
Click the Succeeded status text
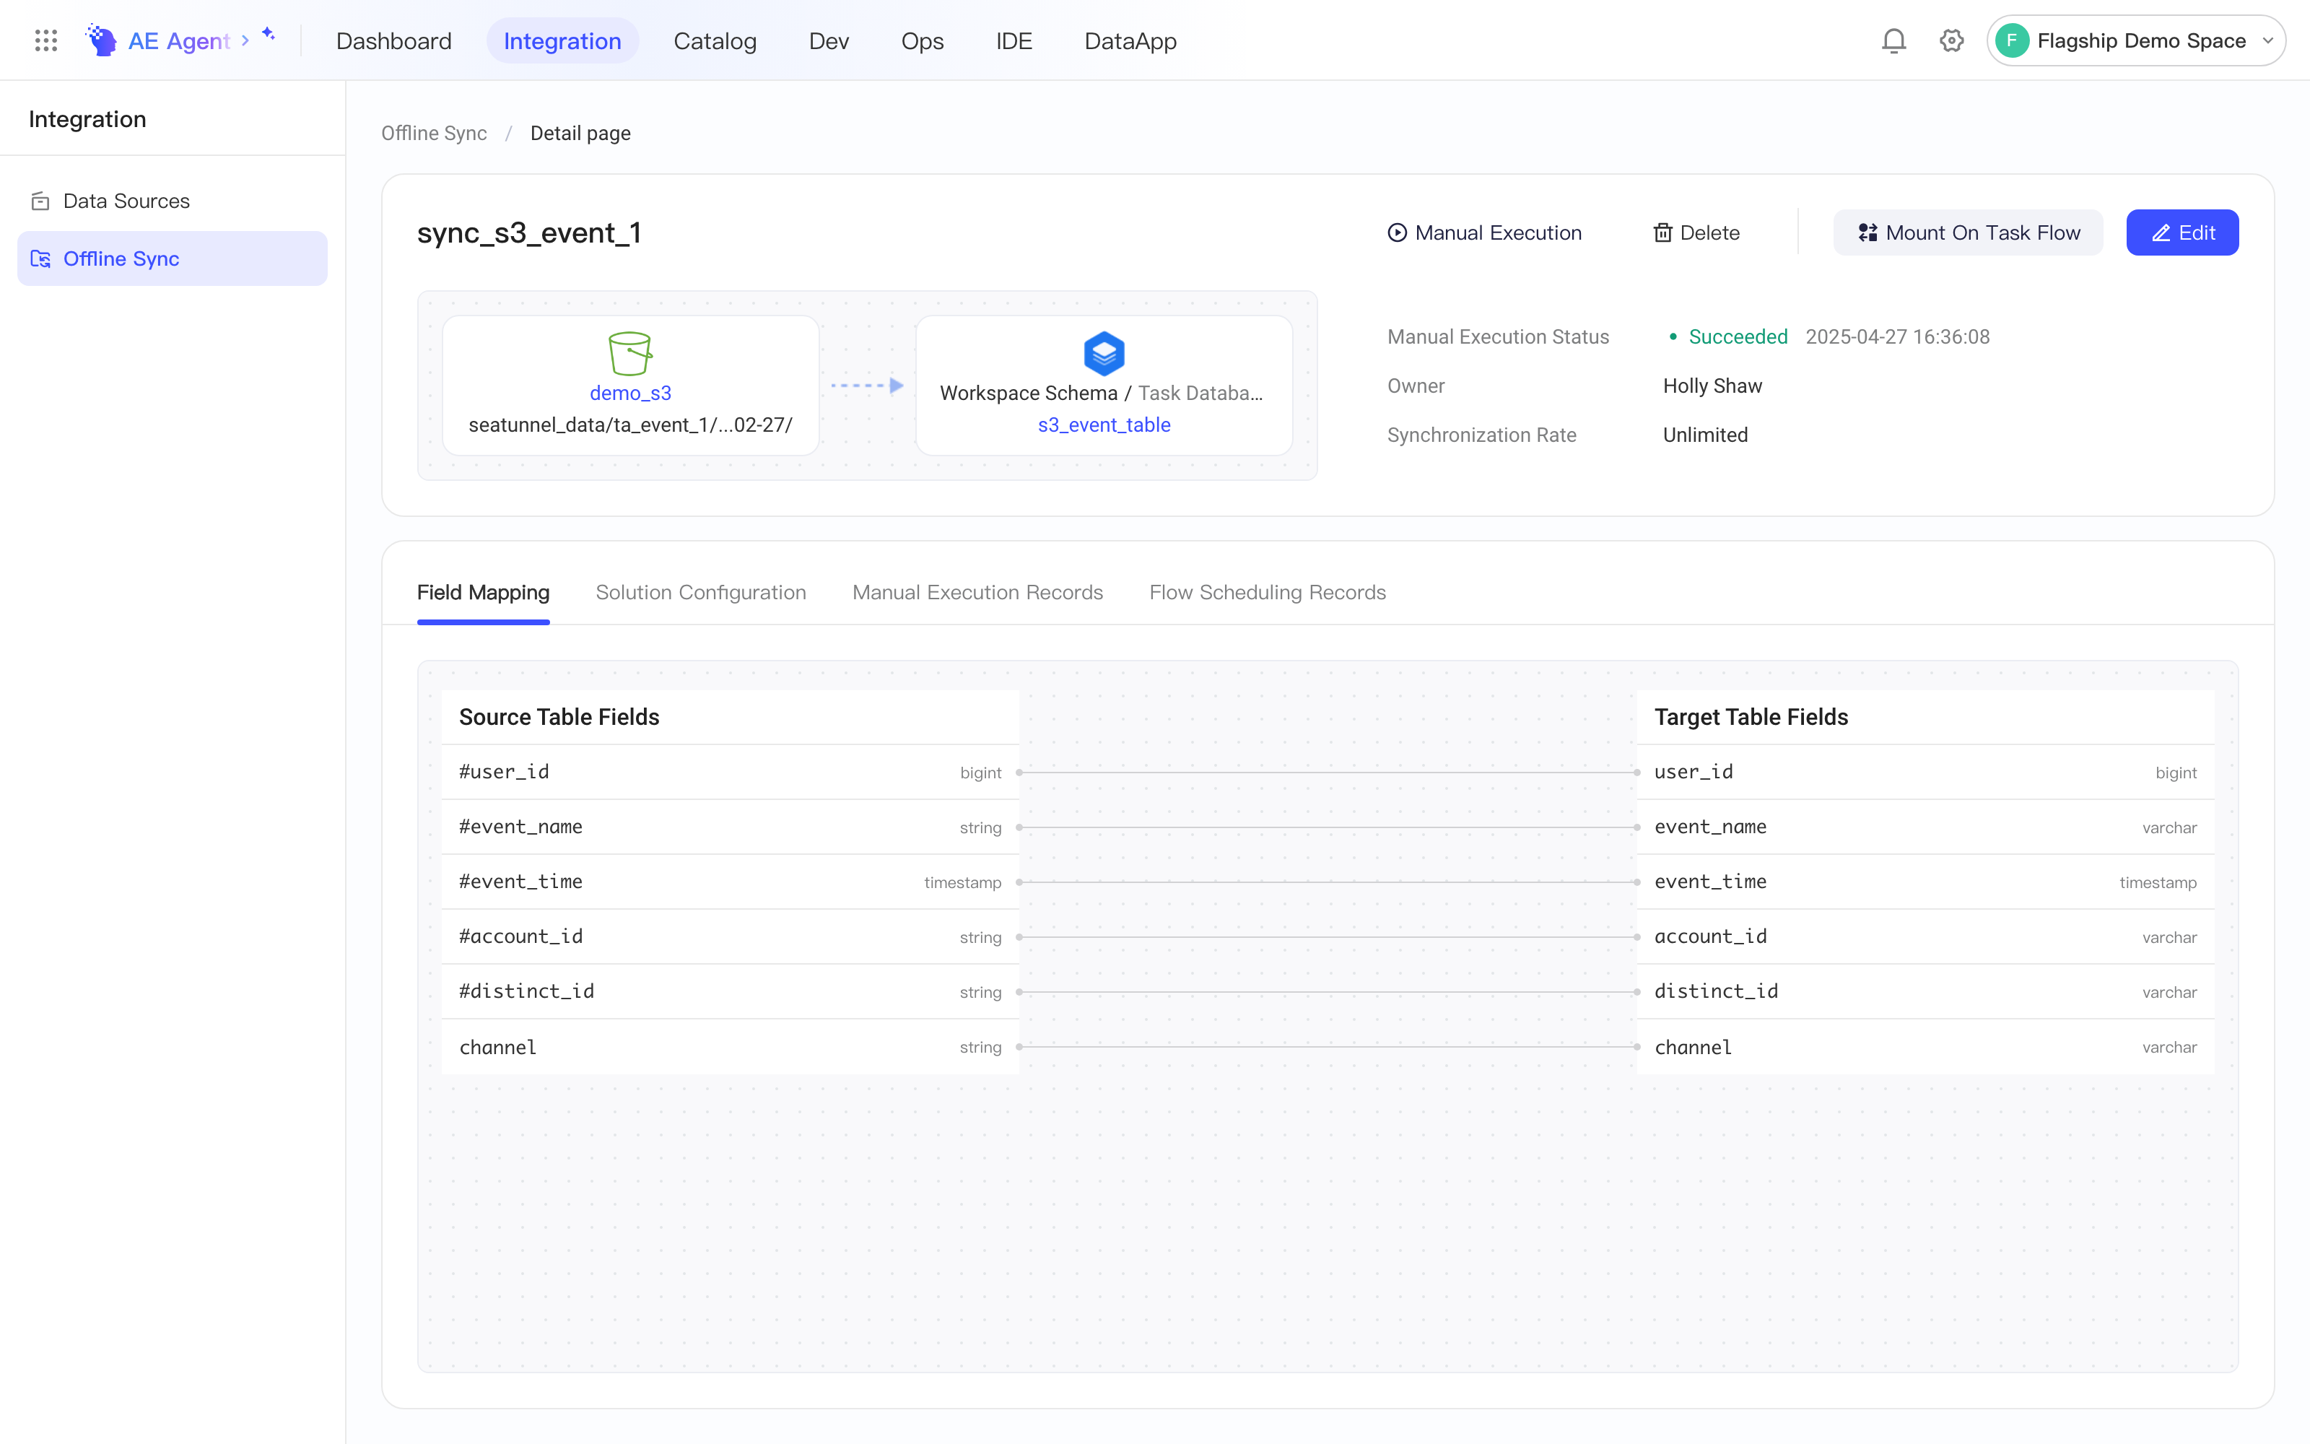1738,336
